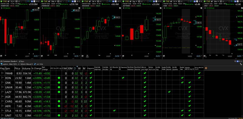Image resolution: width=243 pixels, height=119 pixels.
Task: Select the AERI symbol in the watchlist
Action: pos(8,106)
